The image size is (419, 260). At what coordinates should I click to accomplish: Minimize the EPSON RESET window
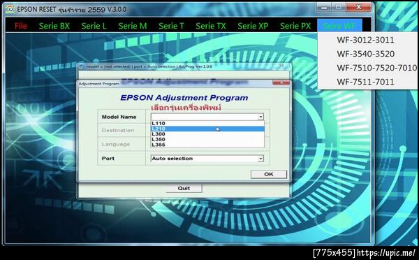(x=325, y=8)
